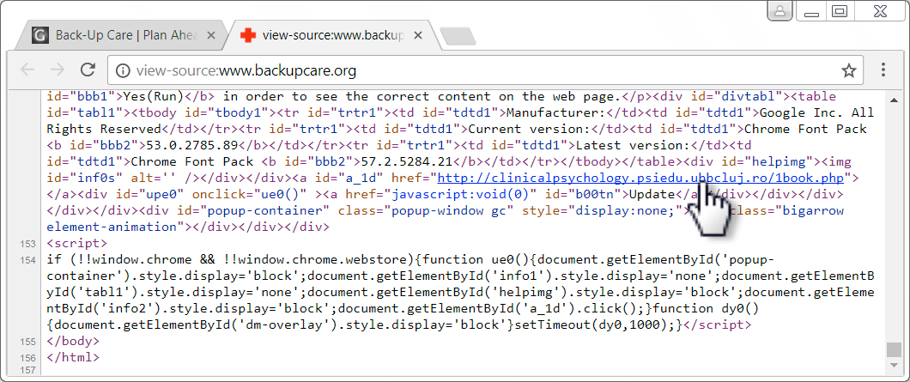The height and width of the screenshot is (382, 910).
Task: Select the view-source:www.backup tab
Action: coord(335,35)
